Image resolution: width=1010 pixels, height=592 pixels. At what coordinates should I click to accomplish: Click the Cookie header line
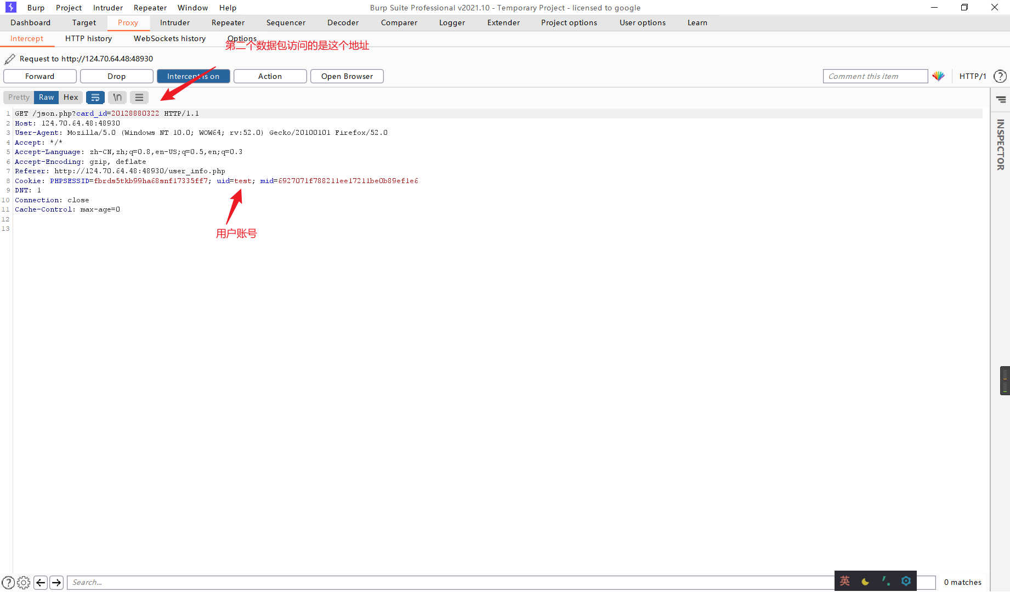(x=217, y=181)
